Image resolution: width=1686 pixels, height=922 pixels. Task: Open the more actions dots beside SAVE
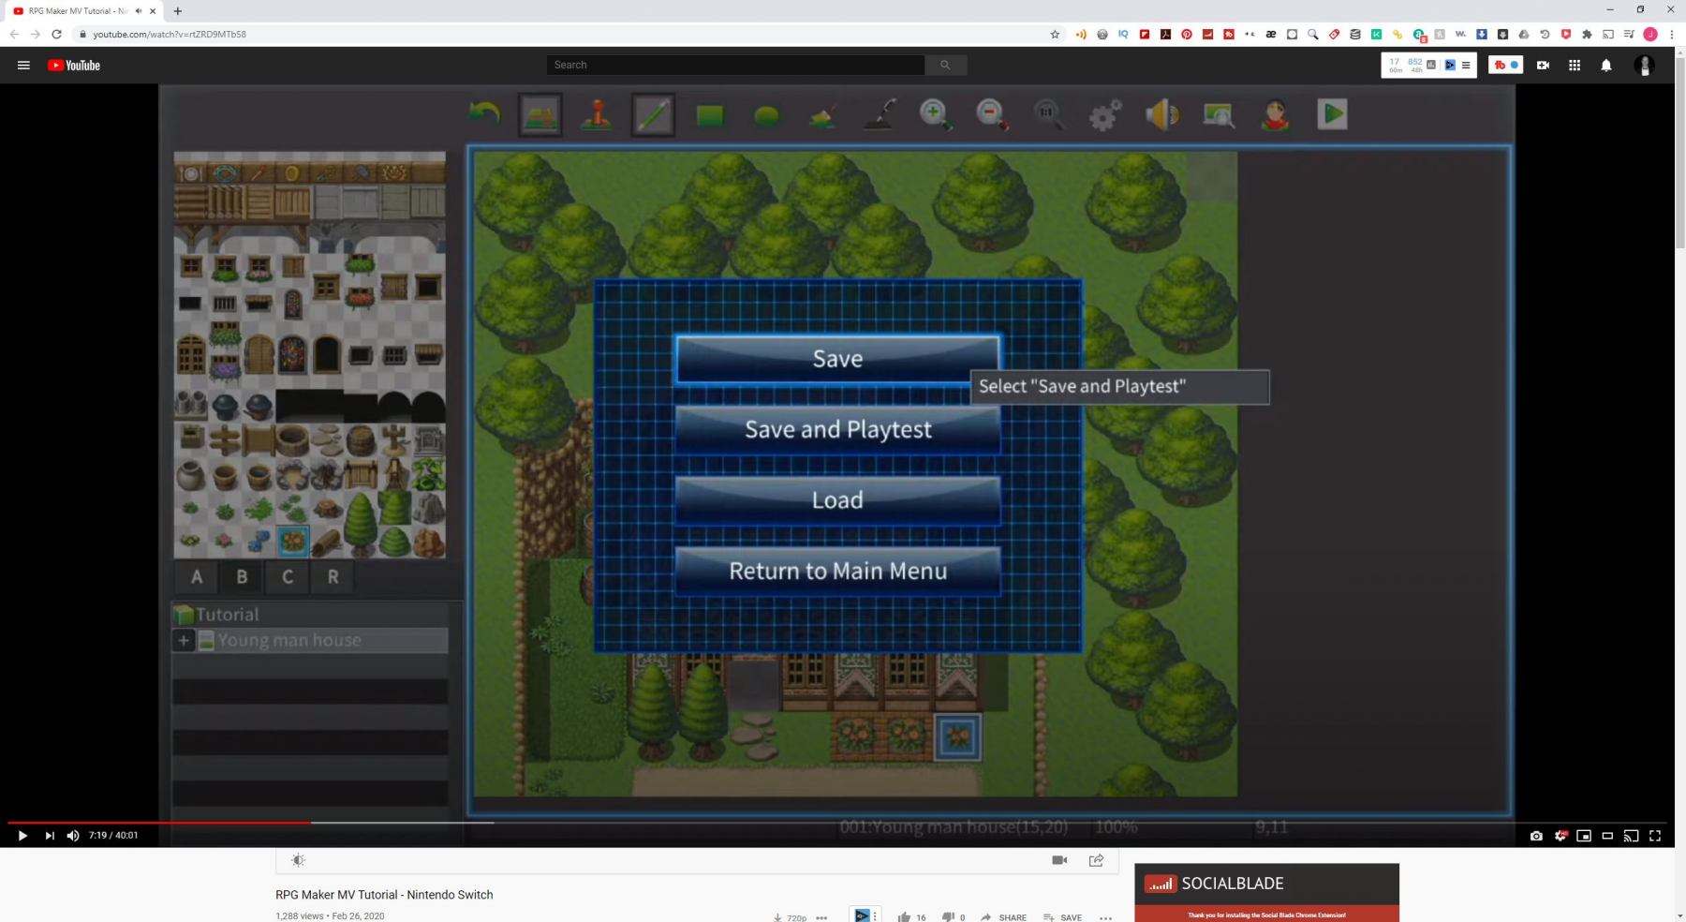pyautogui.click(x=1105, y=918)
